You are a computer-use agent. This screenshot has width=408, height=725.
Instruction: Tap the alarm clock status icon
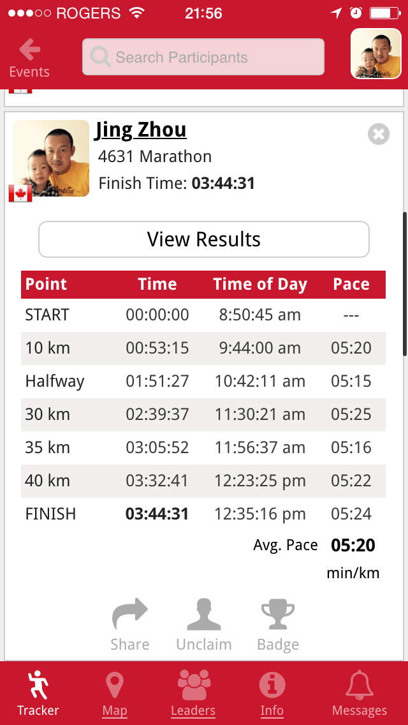(x=356, y=13)
